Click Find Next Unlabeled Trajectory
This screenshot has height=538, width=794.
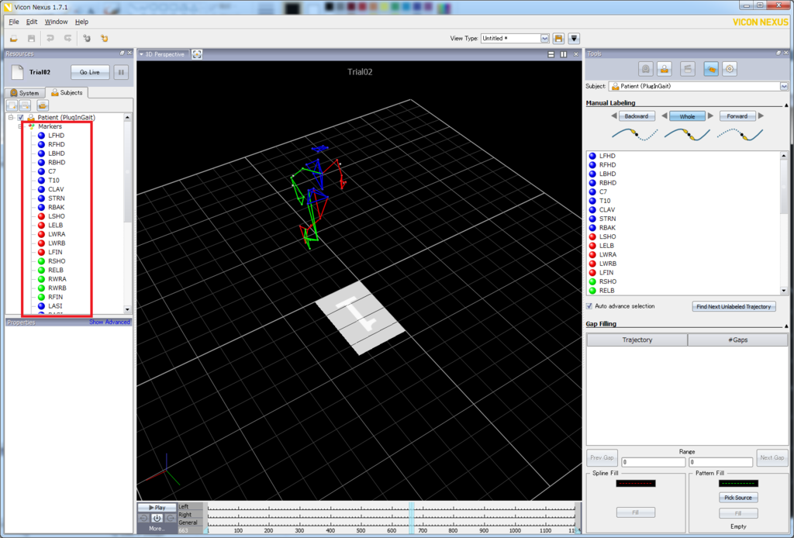[x=734, y=307]
